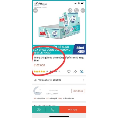118x118 pixels.
Task: Tap the image page indicator 1/8
Action: pos(82,52)
